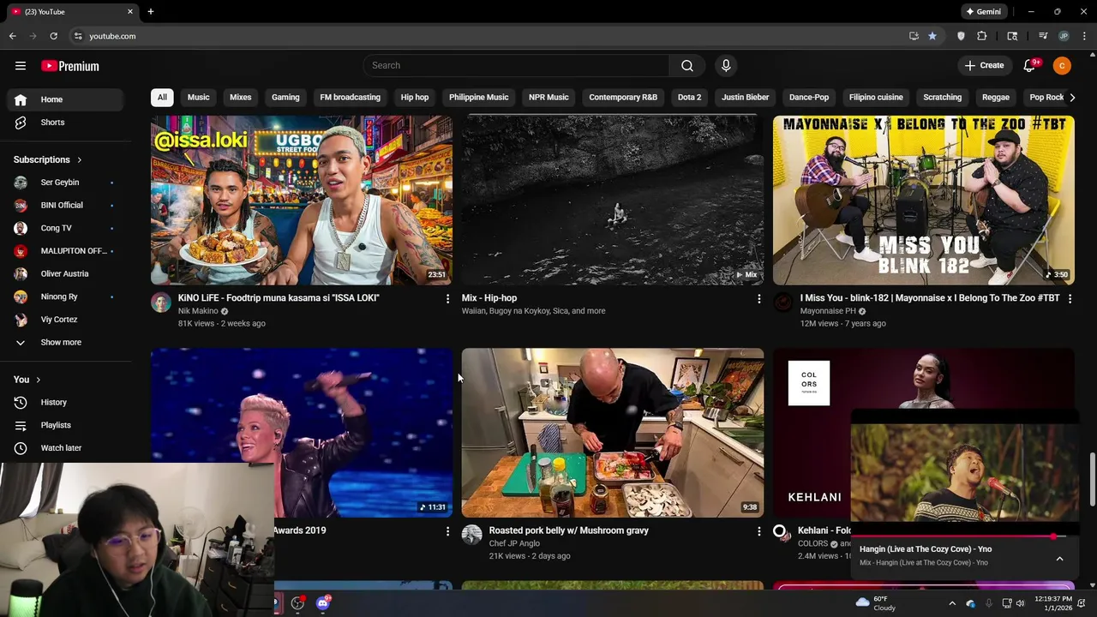The image size is (1097, 617).
Task: Click the miniplayer Hangin video
Action: coord(965,472)
